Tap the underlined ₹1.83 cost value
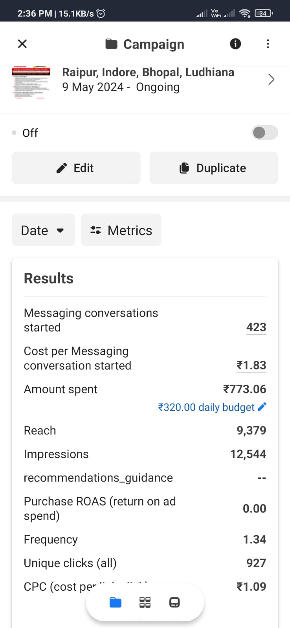Viewport: 290px width, 628px height. pyautogui.click(x=251, y=365)
